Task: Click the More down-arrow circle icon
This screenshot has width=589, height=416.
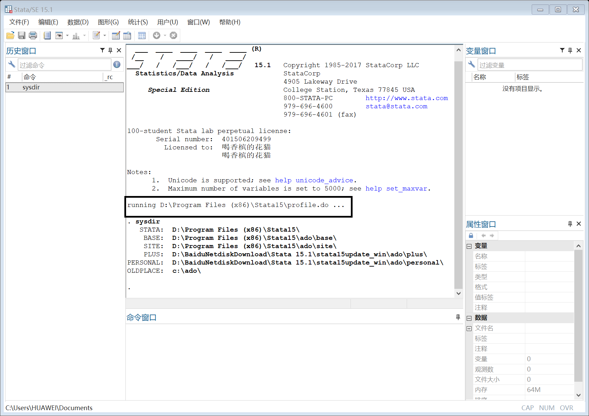Action: pos(157,35)
